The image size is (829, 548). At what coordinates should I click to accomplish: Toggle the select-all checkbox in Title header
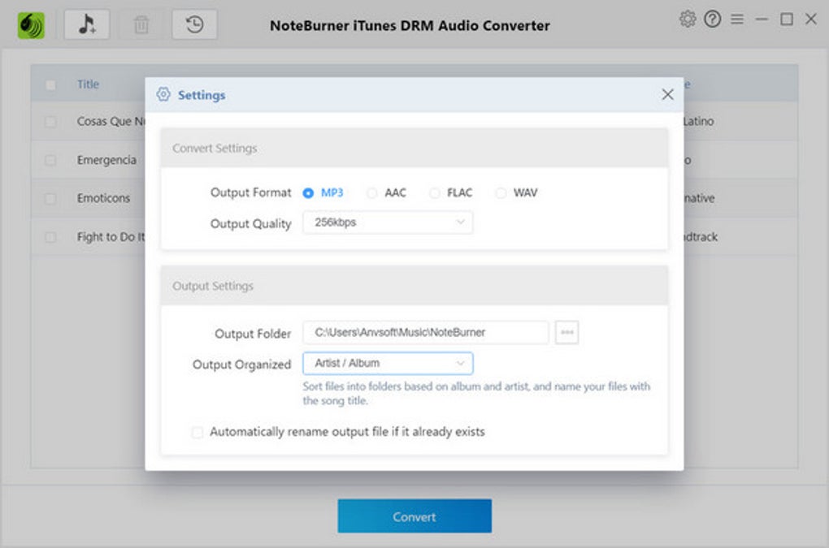pos(50,84)
